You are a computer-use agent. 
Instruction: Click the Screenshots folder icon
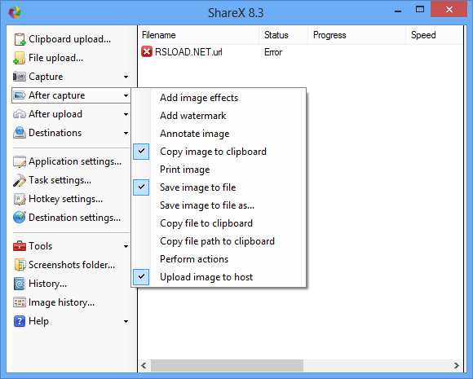point(20,265)
